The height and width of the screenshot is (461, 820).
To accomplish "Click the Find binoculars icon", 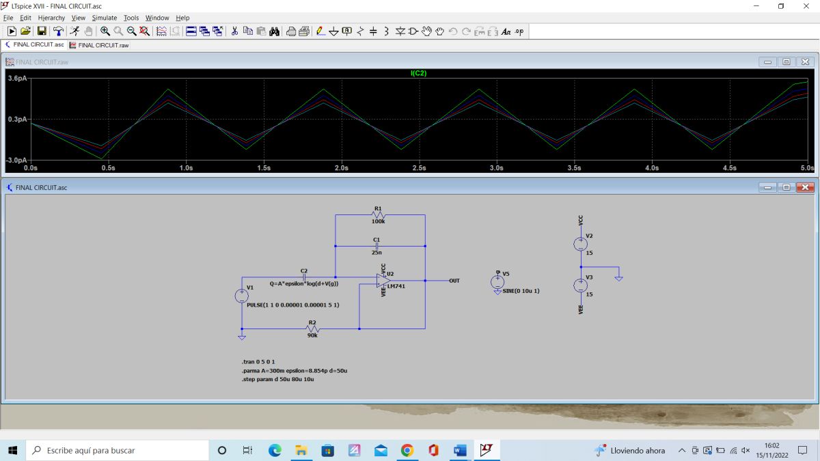I will pyautogui.click(x=274, y=31).
